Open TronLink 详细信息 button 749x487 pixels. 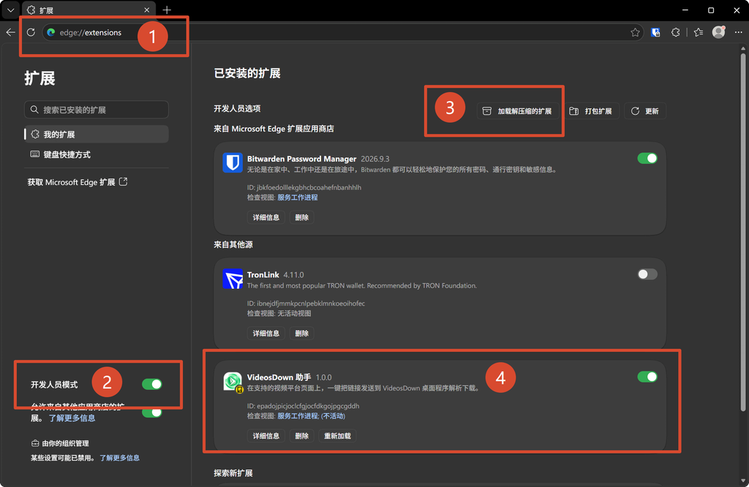266,333
